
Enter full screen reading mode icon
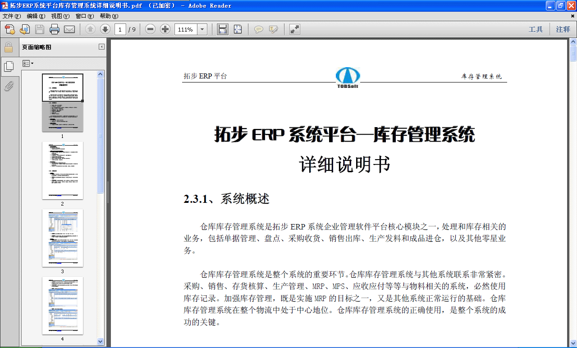pyautogui.click(x=294, y=29)
